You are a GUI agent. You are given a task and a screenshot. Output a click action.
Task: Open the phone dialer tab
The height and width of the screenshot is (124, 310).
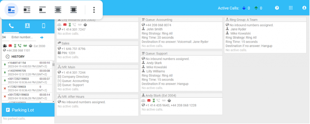tap(11, 26)
